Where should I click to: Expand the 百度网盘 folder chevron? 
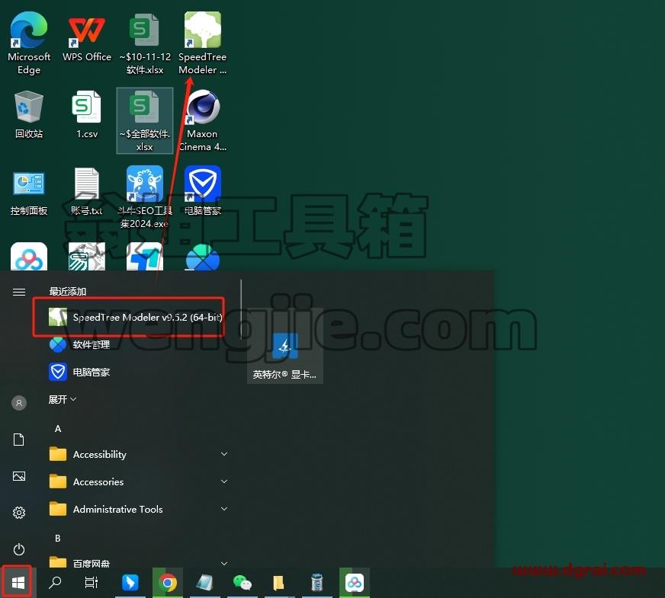click(224, 564)
